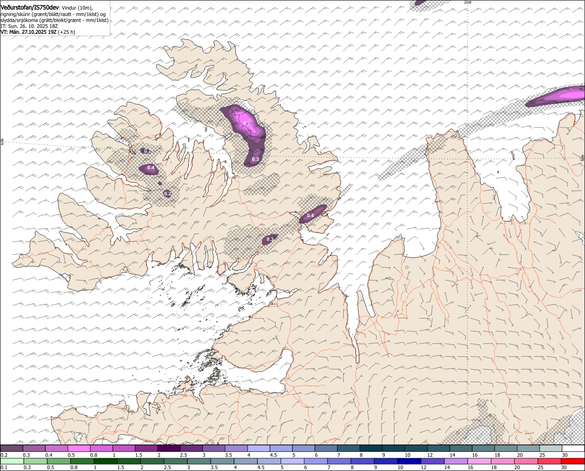Select the '3.5' label in the top legend row
The height and width of the screenshot is (471, 585).
[229, 455]
